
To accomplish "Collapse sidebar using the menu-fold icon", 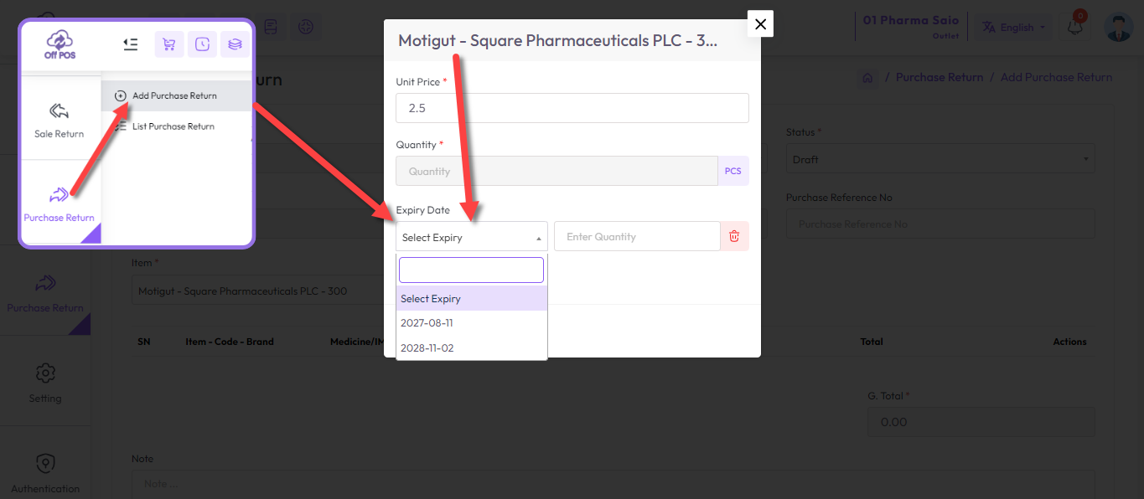I will click(x=130, y=44).
